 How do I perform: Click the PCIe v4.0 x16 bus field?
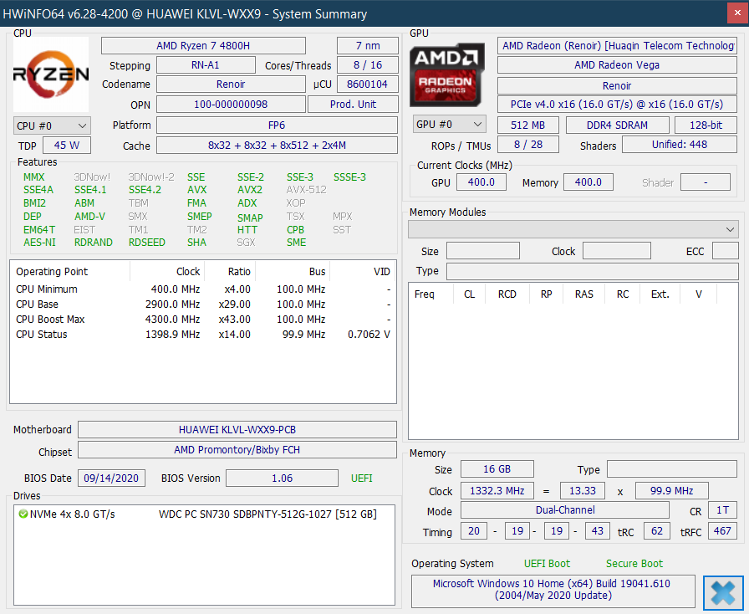(617, 105)
